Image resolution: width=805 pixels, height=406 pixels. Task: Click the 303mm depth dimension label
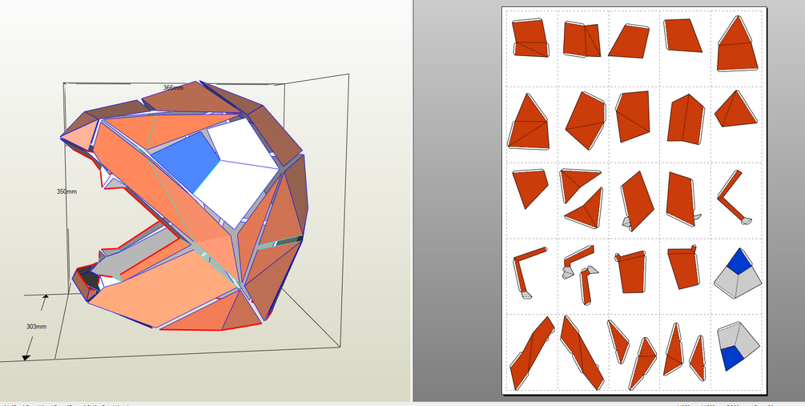point(37,327)
